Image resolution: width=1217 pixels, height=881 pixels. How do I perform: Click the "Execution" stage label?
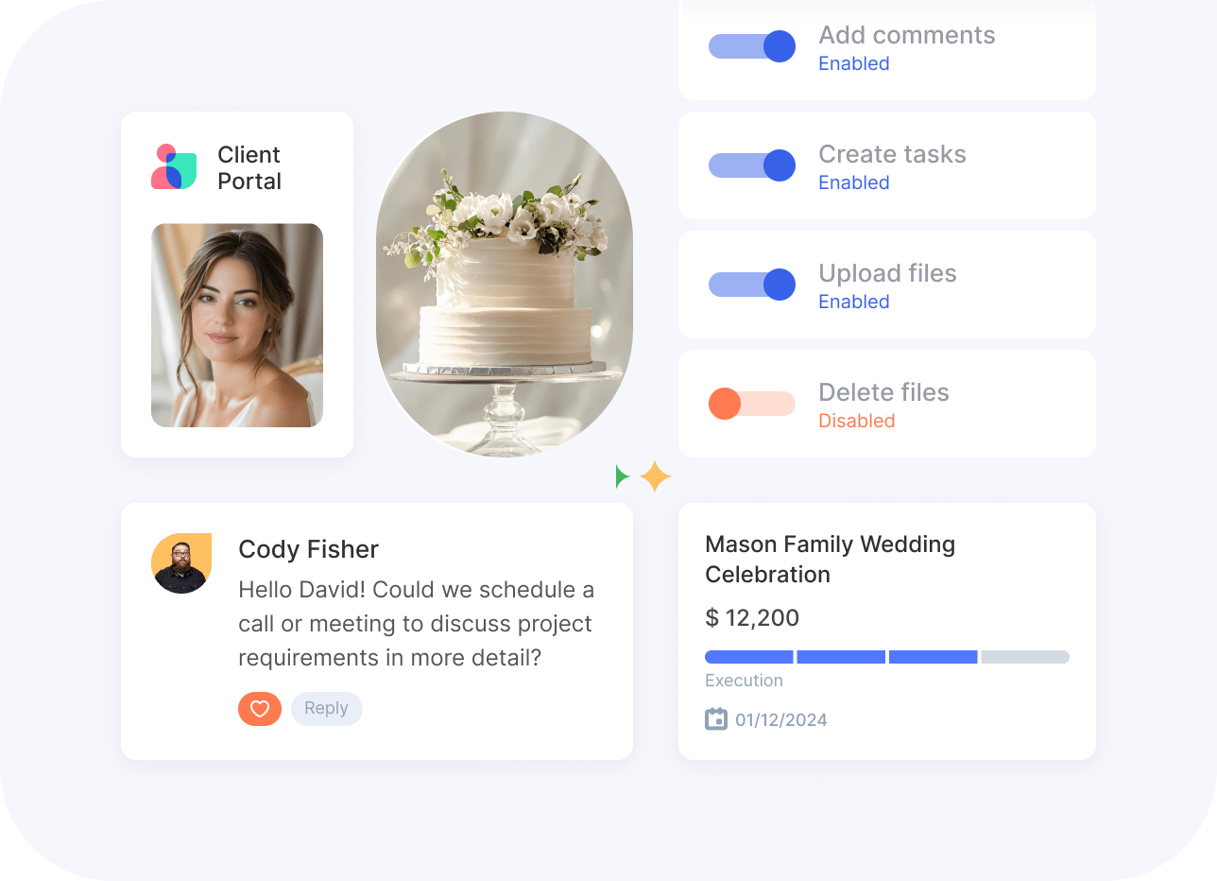coord(744,681)
